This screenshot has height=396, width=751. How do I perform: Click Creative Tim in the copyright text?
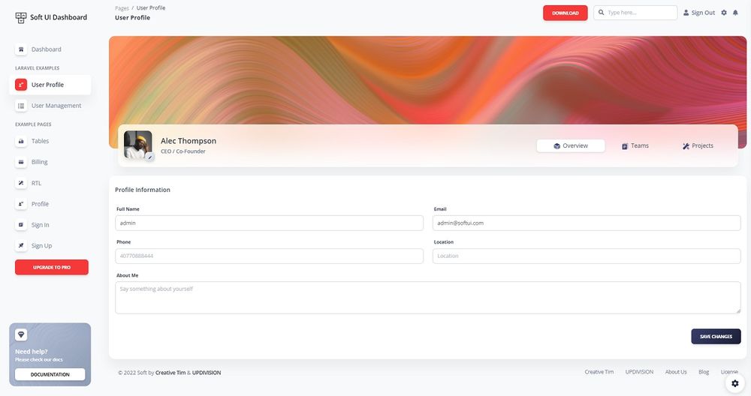pos(170,373)
